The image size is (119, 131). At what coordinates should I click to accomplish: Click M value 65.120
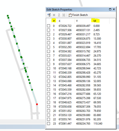pos(97,94)
